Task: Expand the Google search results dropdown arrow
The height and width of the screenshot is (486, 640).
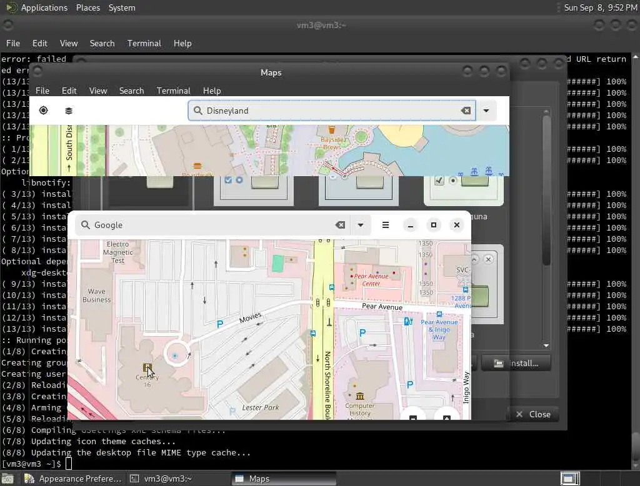Action: point(361,225)
